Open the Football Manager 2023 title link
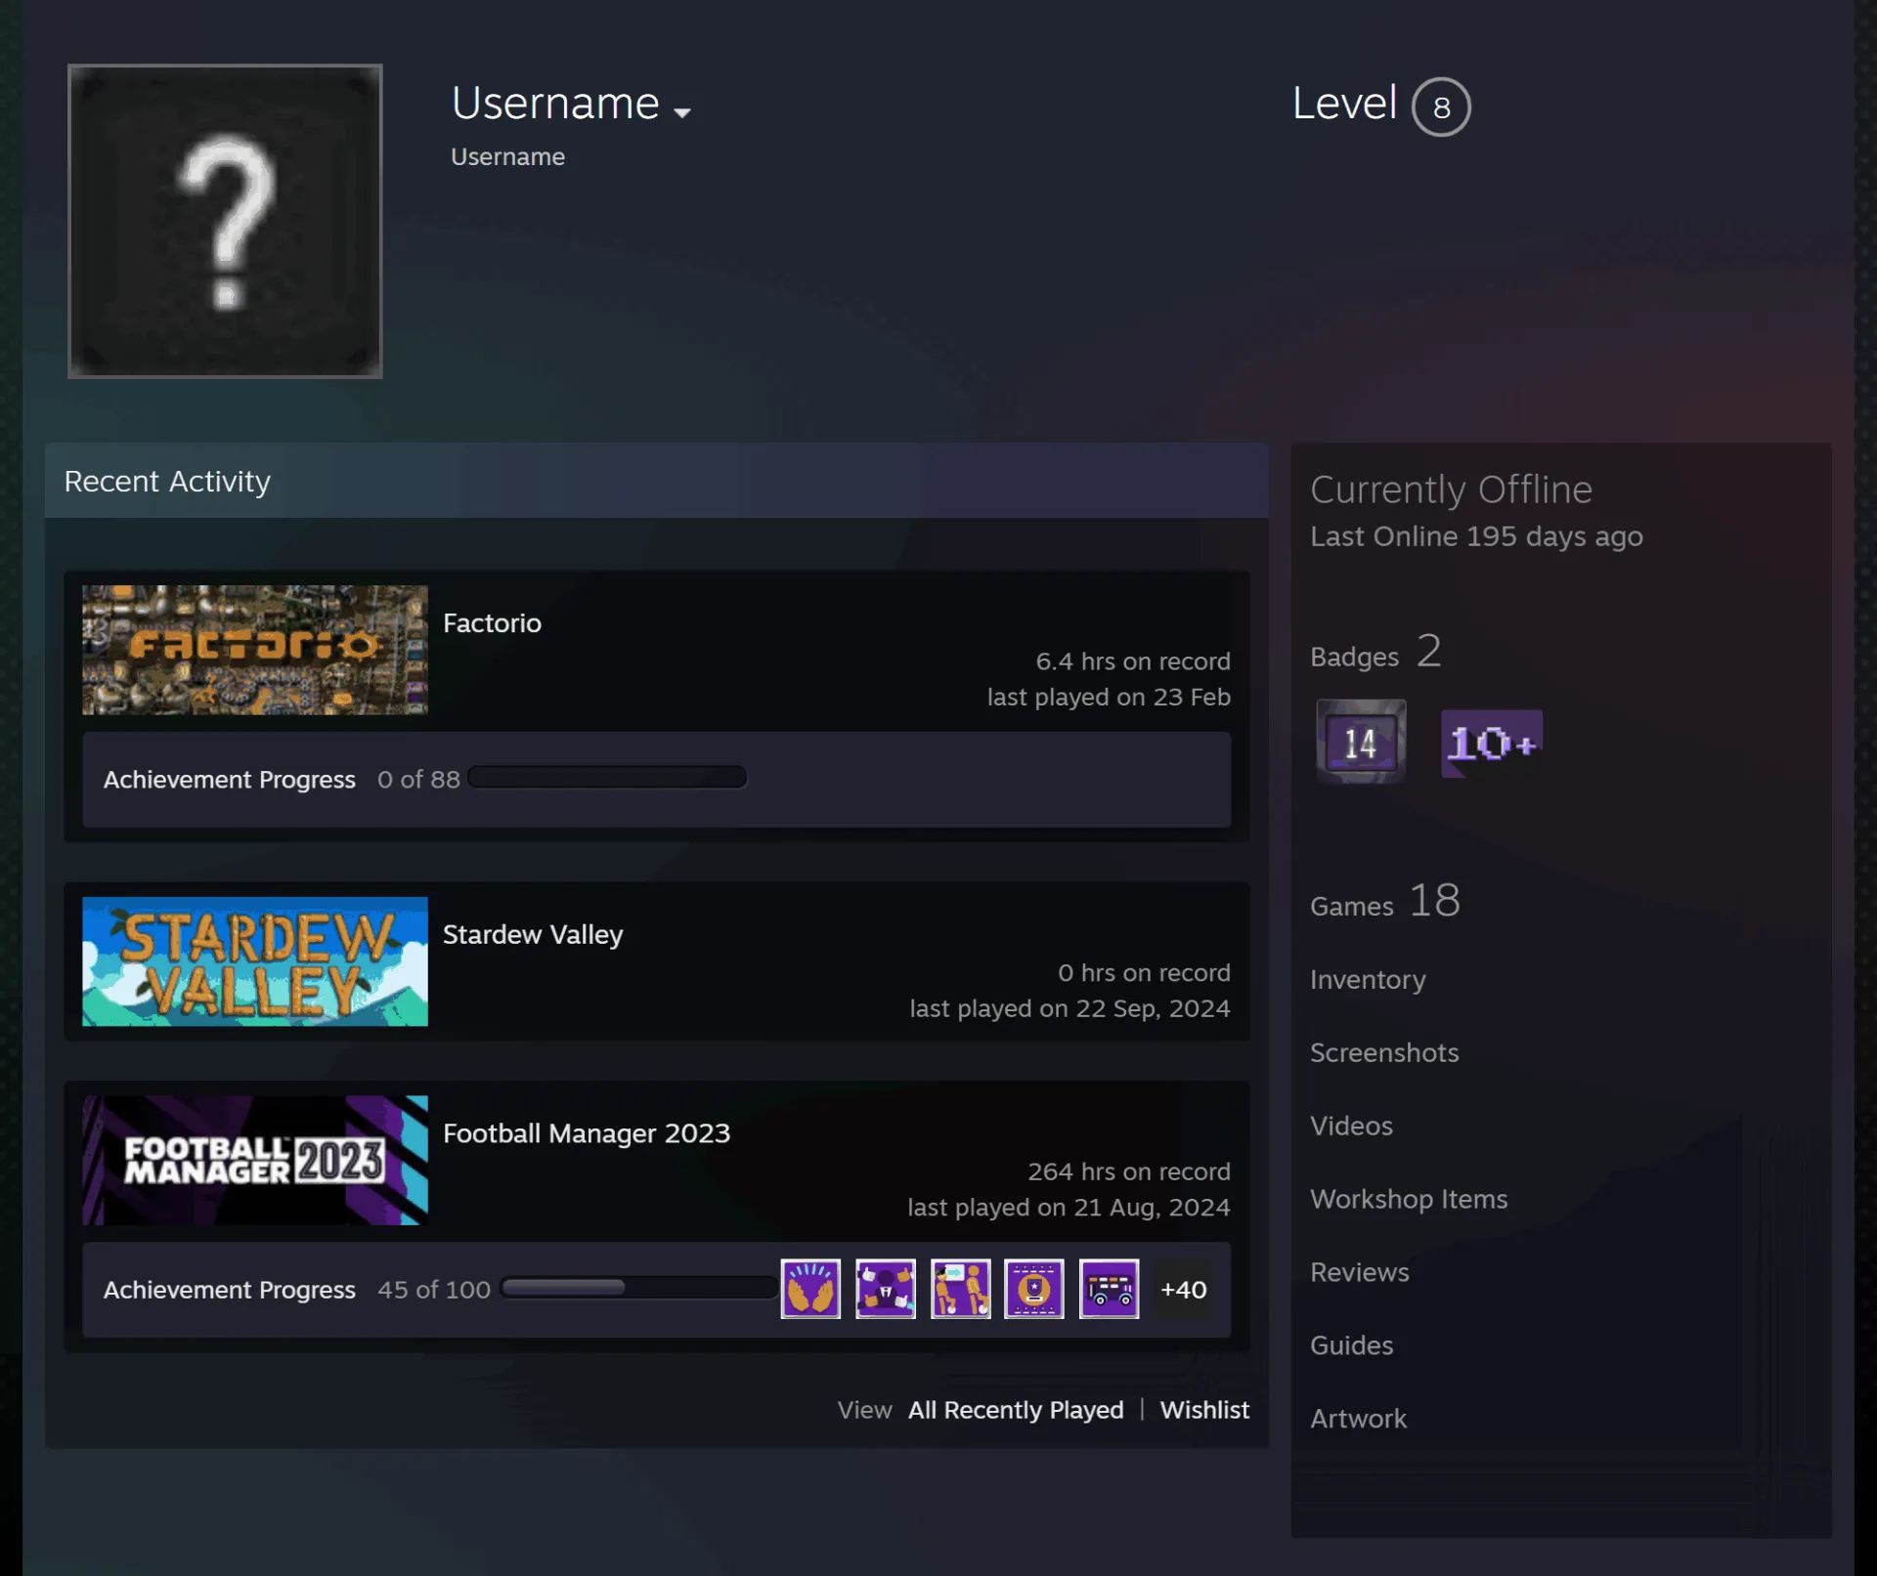This screenshot has width=1877, height=1576. pyautogui.click(x=587, y=1133)
